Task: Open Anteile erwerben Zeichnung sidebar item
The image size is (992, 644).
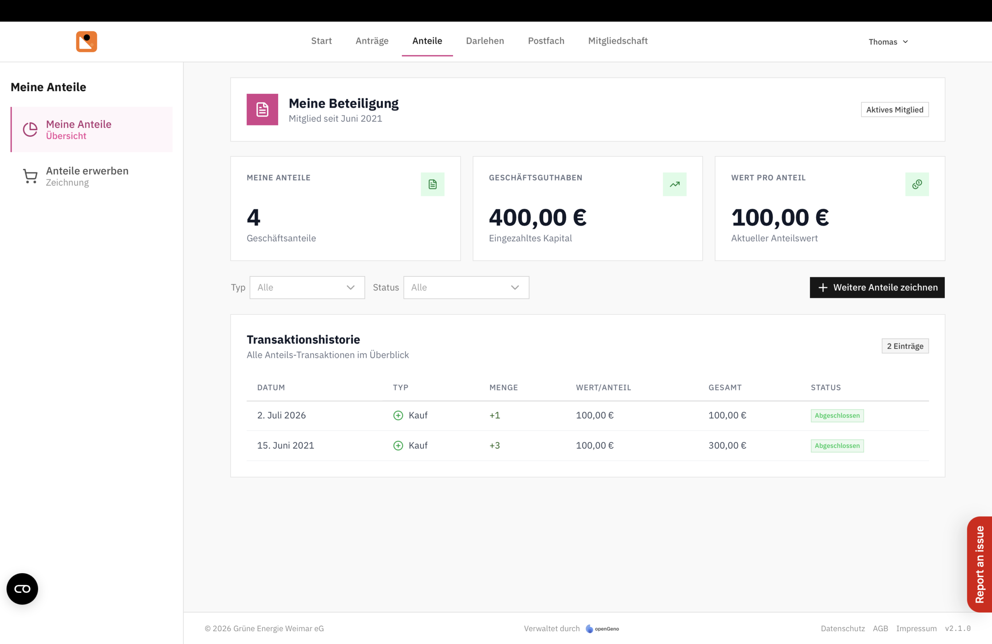Action: 92,176
